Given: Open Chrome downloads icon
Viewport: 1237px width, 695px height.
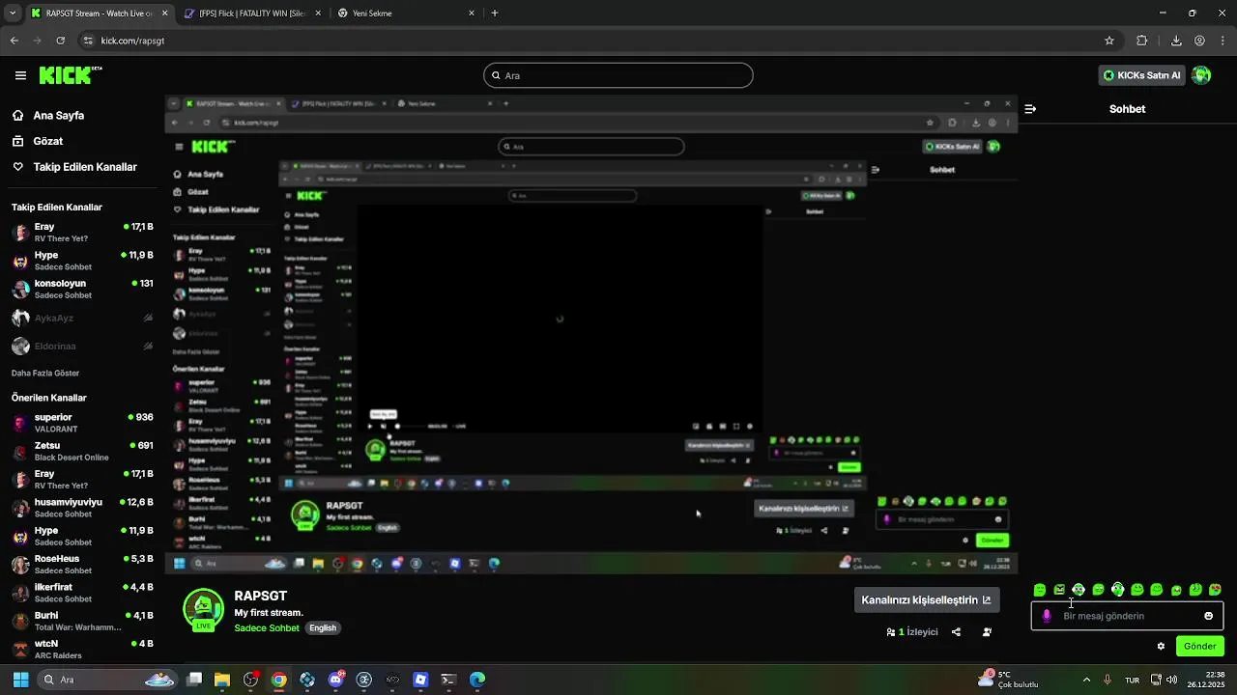Looking at the screenshot, I should click(1176, 41).
